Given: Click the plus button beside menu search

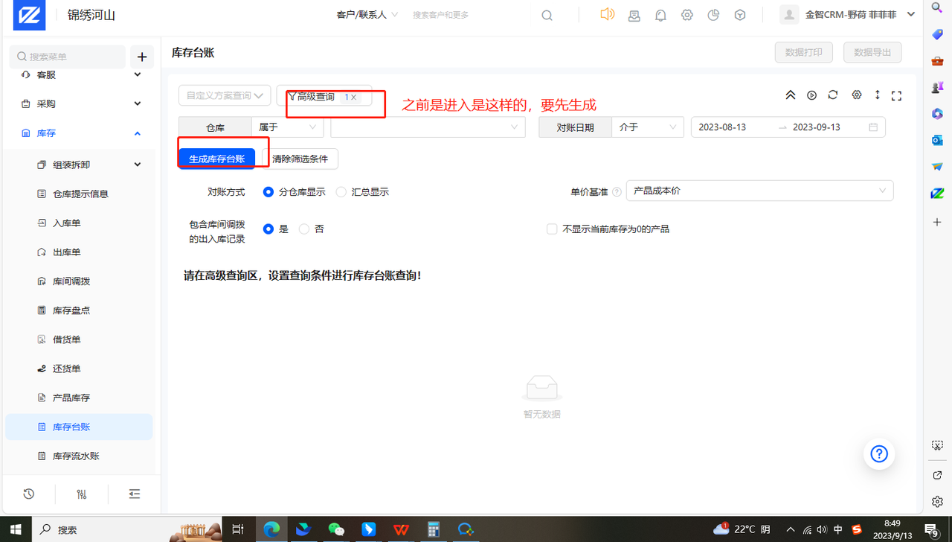Looking at the screenshot, I should click(142, 57).
